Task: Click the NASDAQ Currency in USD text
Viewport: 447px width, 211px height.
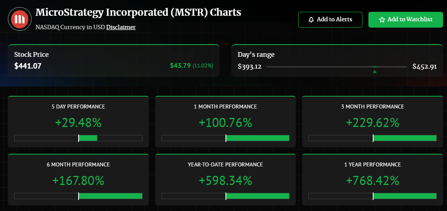Action: click(70, 27)
